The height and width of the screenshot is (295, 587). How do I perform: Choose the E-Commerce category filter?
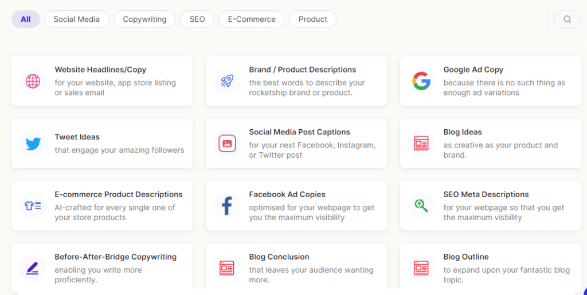click(x=252, y=19)
